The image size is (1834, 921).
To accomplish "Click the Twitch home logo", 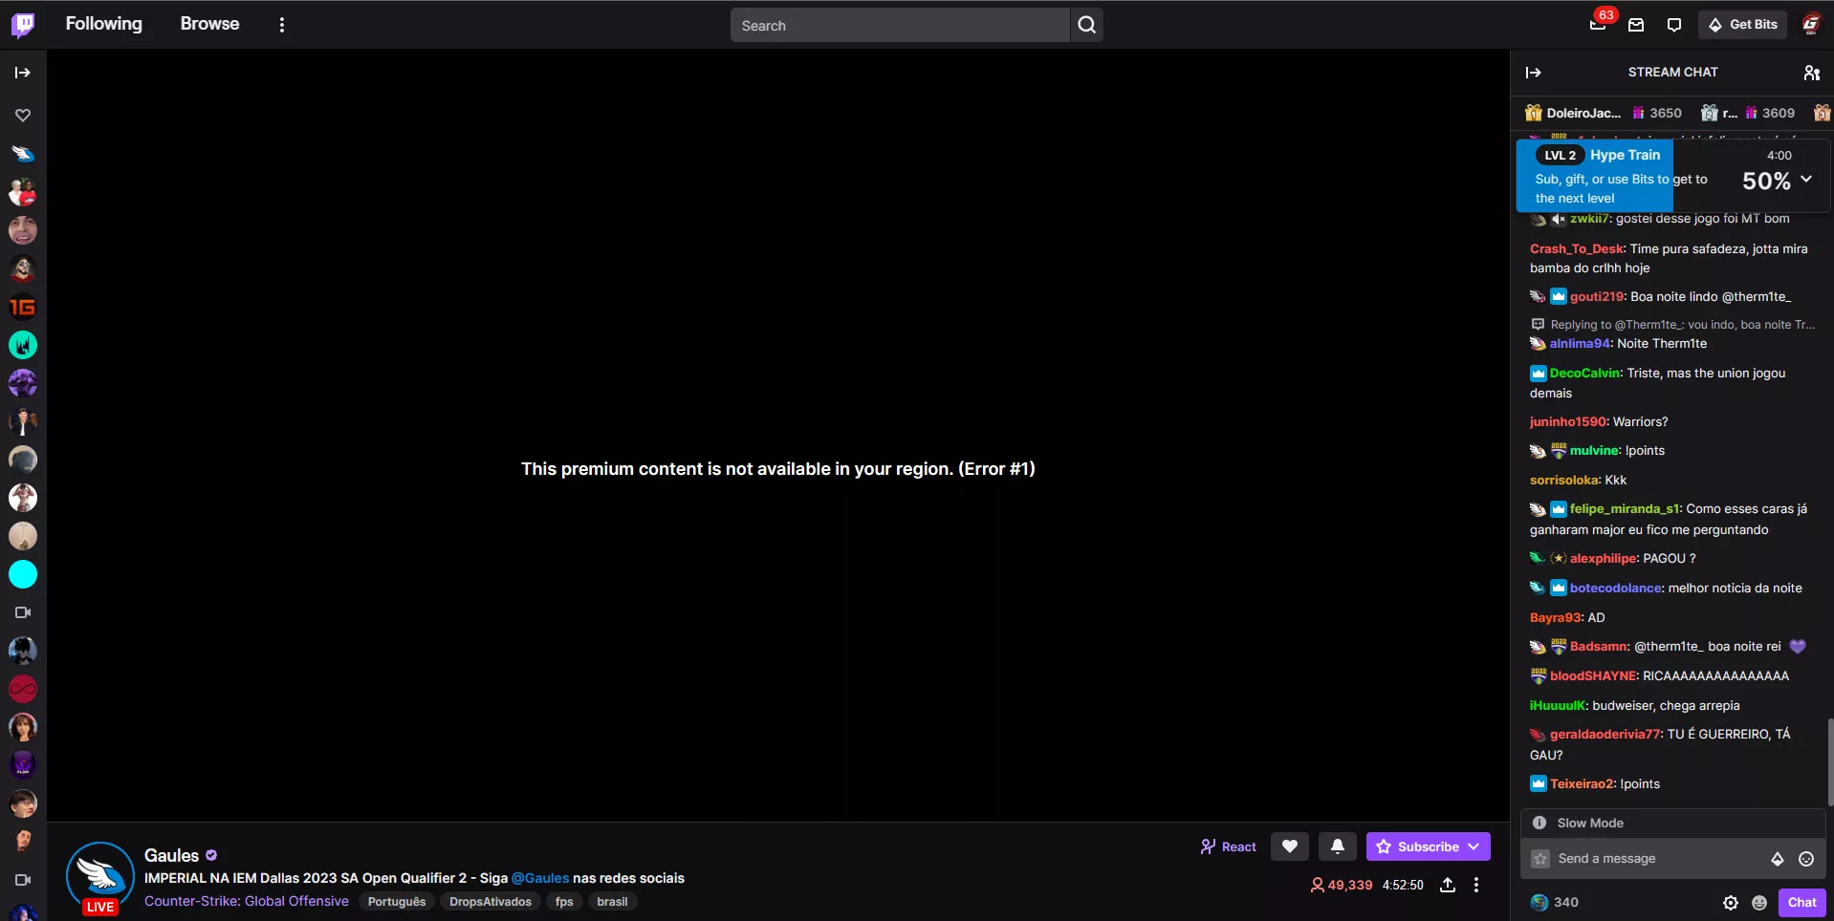I will [23, 25].
